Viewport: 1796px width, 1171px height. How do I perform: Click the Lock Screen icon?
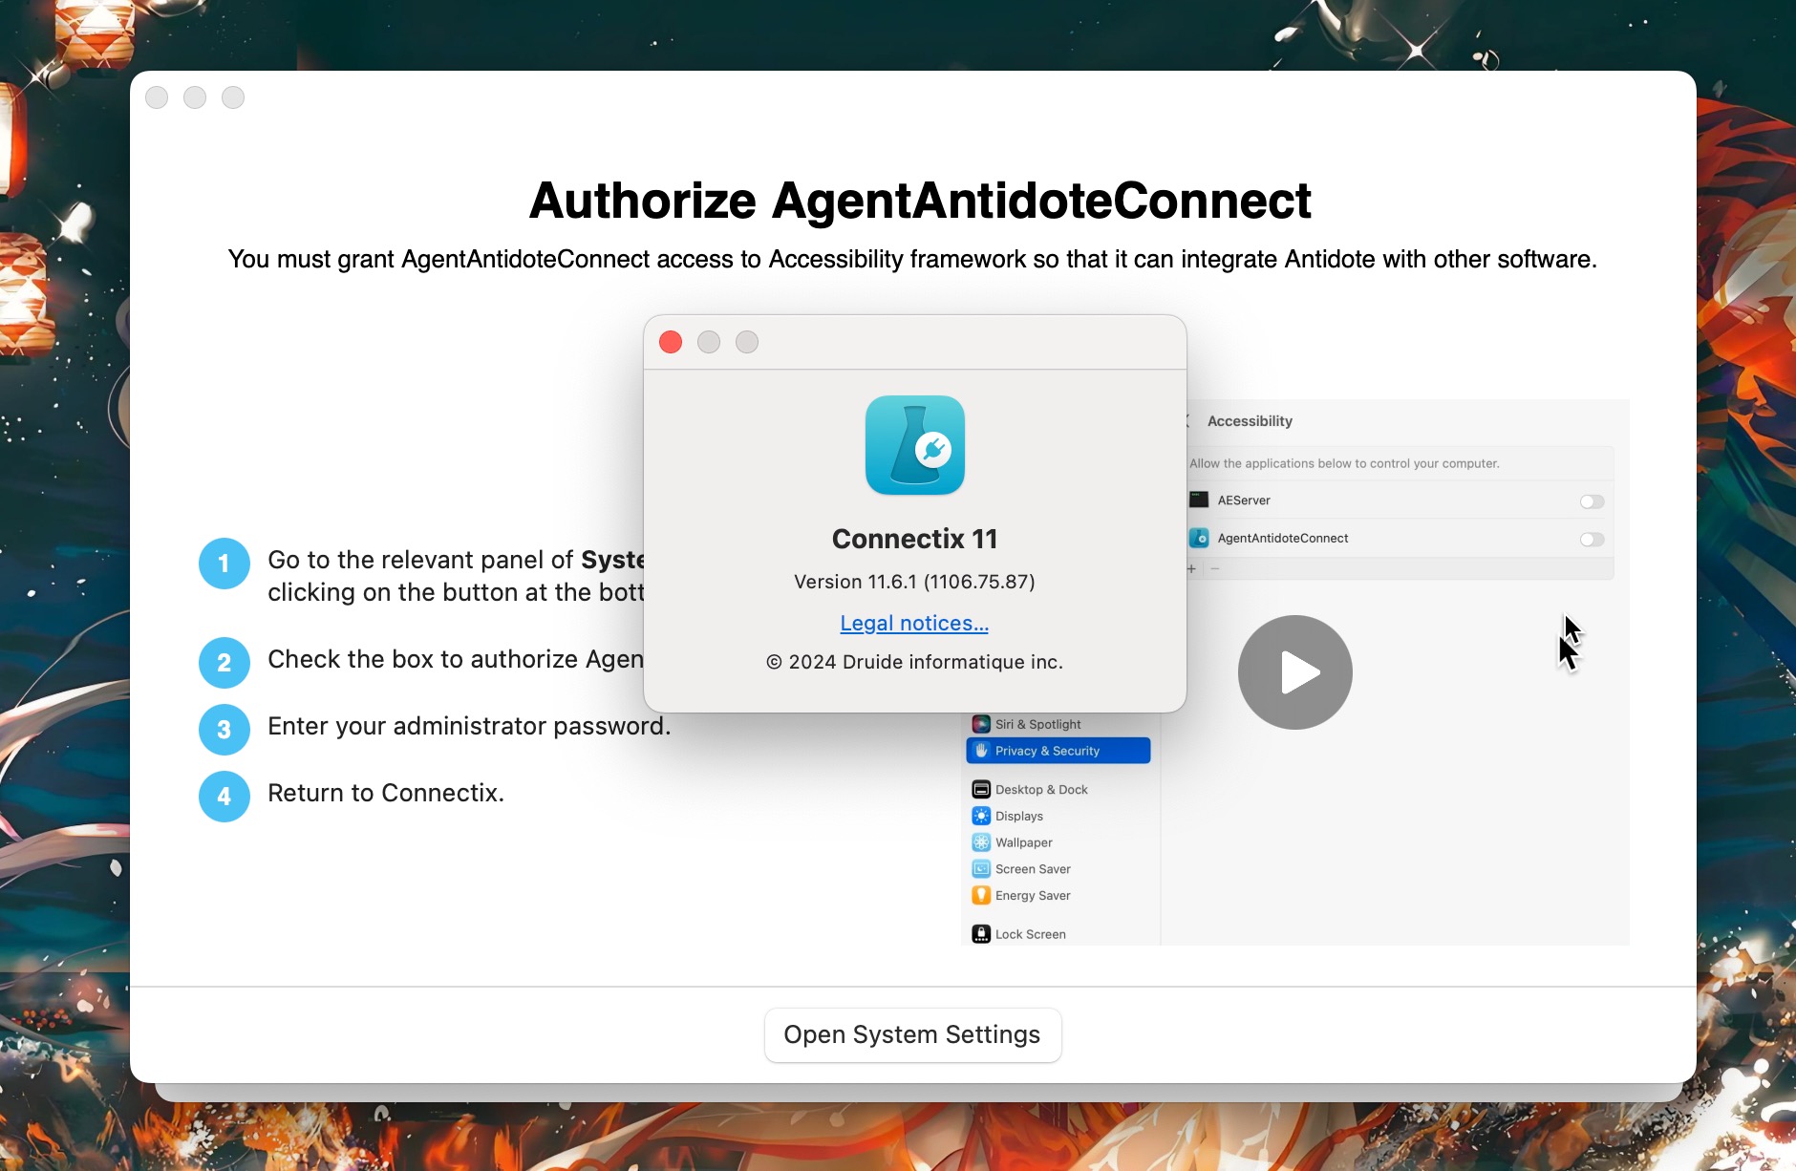pyautogui.click(x=981, y=934)
